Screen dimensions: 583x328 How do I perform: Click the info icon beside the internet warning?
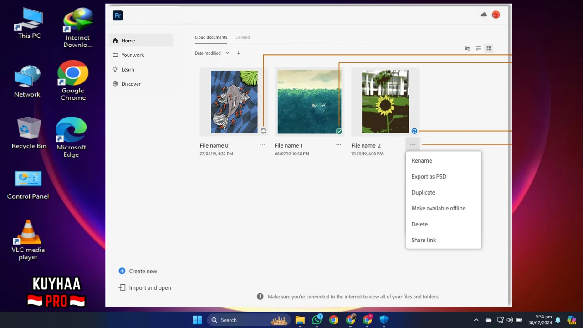(260, 297)
